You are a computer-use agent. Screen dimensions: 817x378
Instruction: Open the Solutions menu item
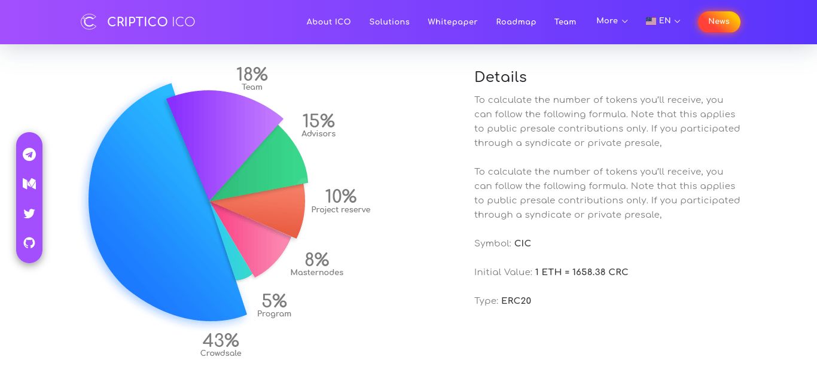pos(389,22)
